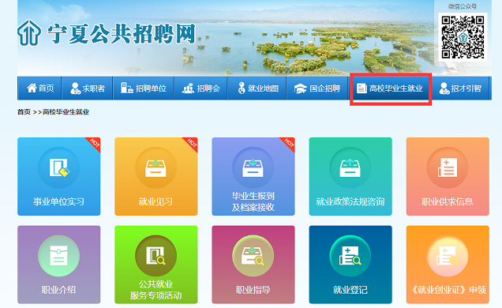
Task: Click the 首页 breadcrumb link
Action: click(x=24, y=112)
